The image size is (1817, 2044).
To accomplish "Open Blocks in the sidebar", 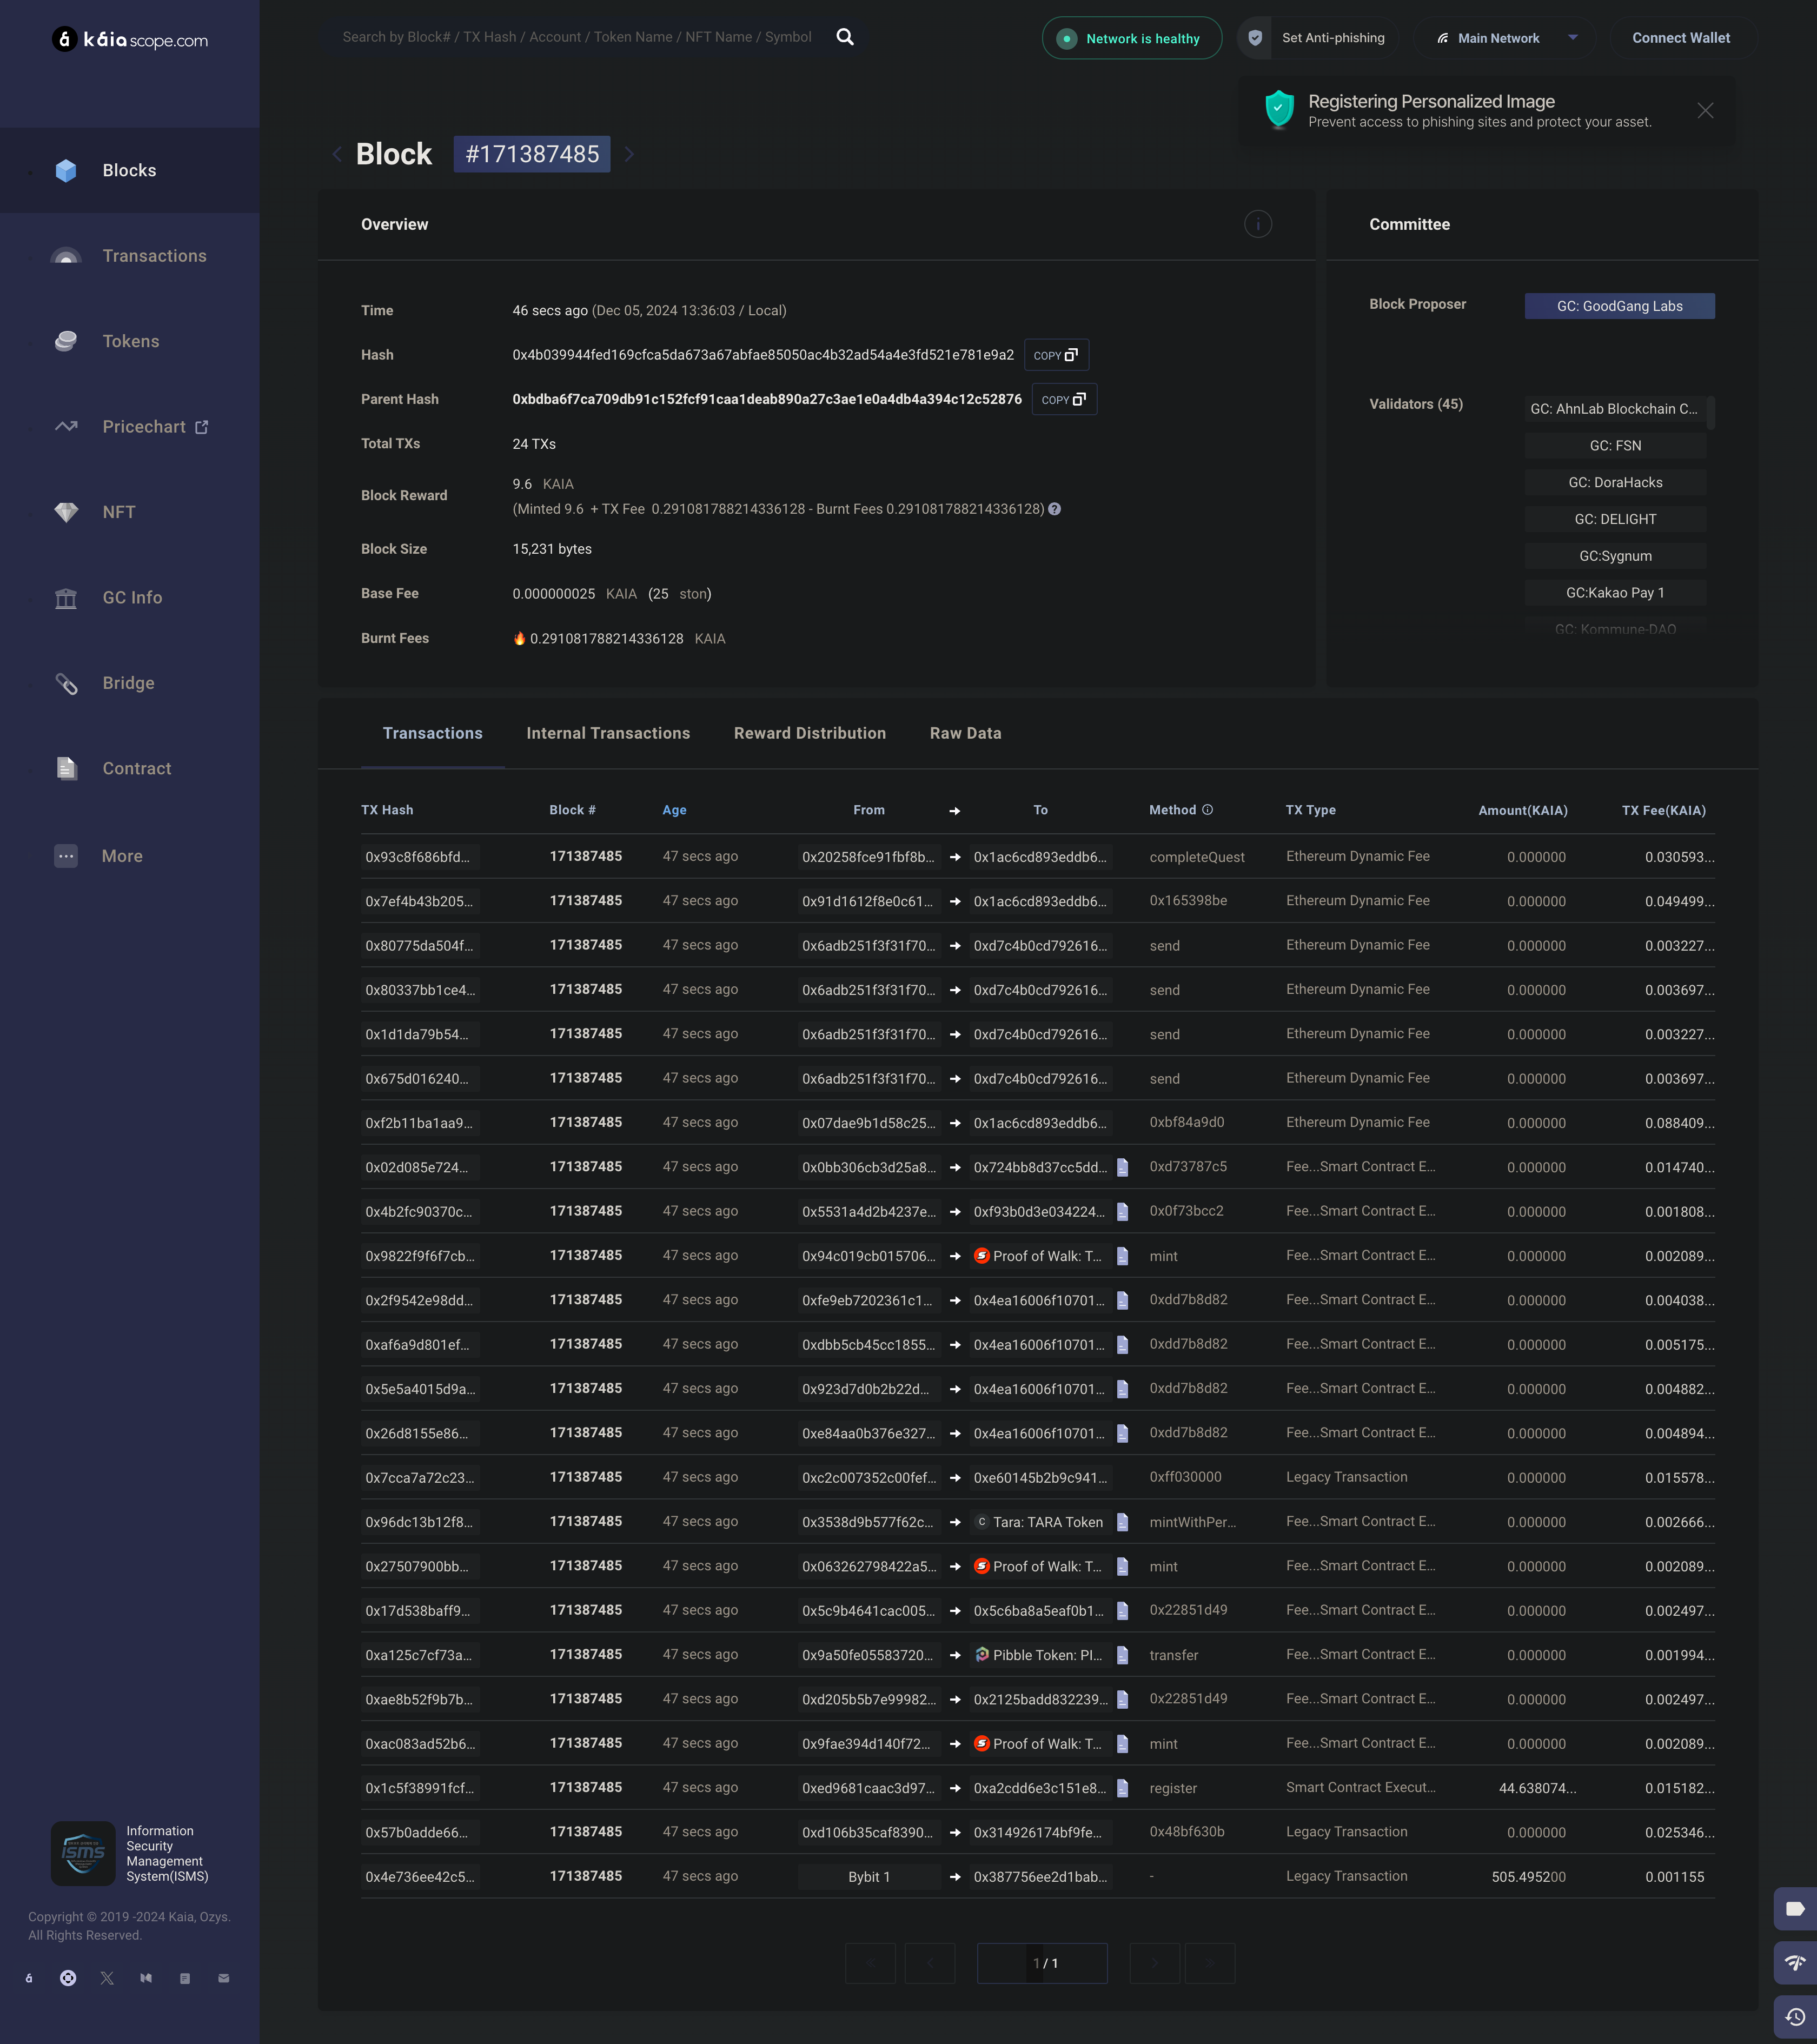I will (x=129, y=170).
